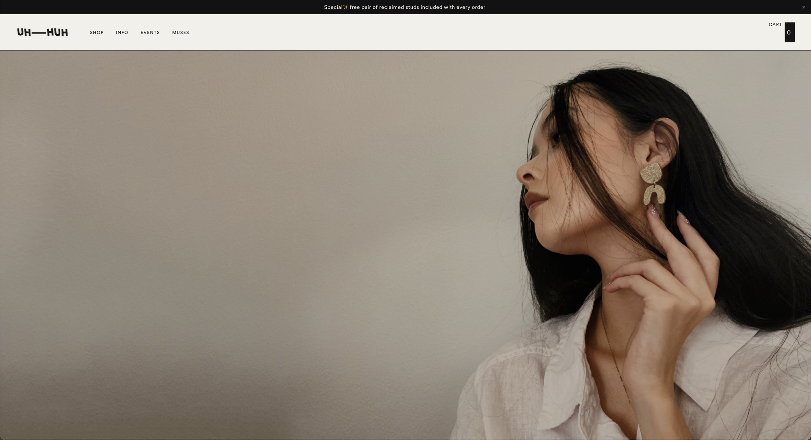Click the UH—HUH logo
The height and width of the screenshot is (440, 811).
[42, 32]
